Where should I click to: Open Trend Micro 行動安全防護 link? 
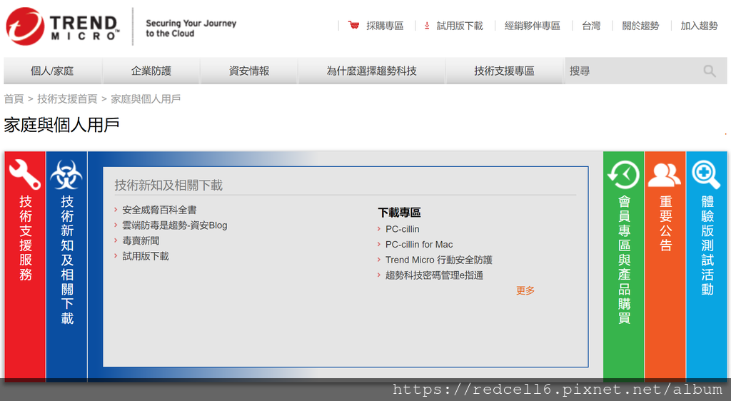pyautogui.click(x=439, y=260)
